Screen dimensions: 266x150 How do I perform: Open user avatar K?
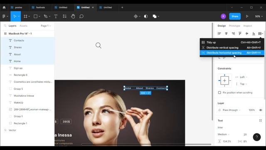point(223,16)
